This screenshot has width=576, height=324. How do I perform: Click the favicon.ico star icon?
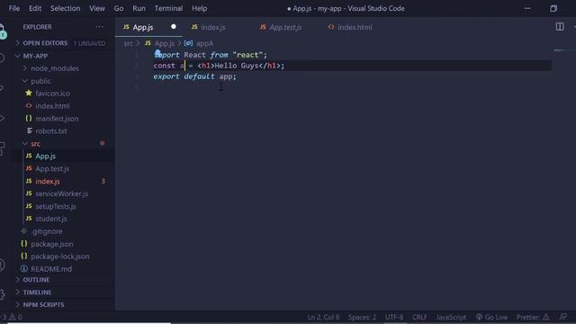coord(29,93)
